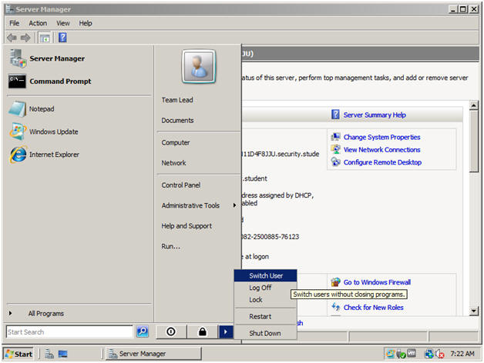Click the user account picture
Screen dimensions: 484x363
pos(199,67)
